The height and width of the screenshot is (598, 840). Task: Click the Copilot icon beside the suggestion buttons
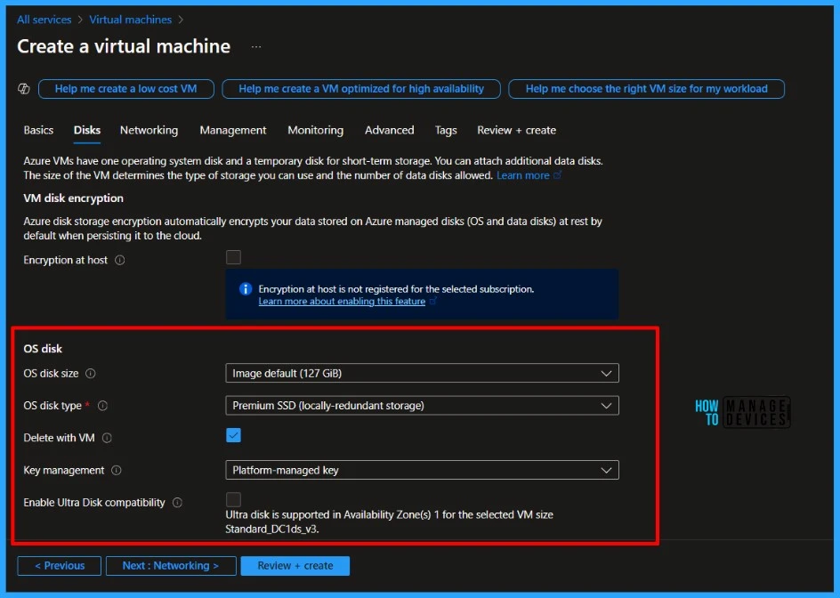pyautogui.click(x=24, y=89)
